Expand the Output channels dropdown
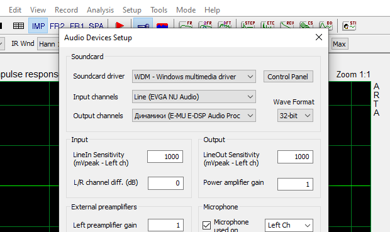Viewport: 390px width, 232px height. click(194, 116)
